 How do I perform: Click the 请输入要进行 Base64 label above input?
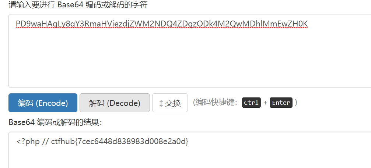click(x=78, y=4)
